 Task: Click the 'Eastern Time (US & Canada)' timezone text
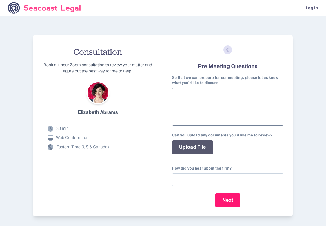[82, 147]
